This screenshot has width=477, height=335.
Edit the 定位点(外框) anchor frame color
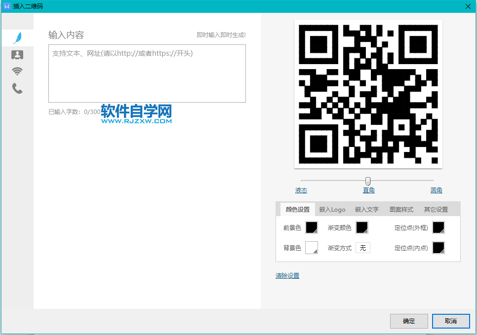[438, 227]
